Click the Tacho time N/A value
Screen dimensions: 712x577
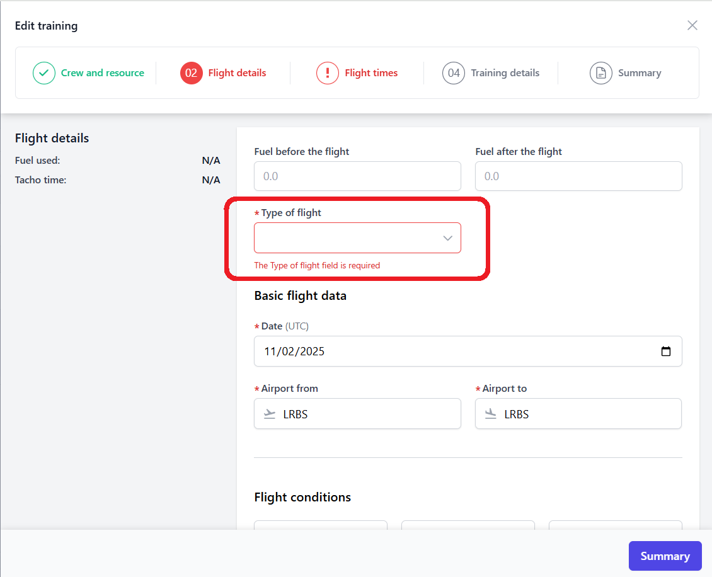click(x=211, y=180)
